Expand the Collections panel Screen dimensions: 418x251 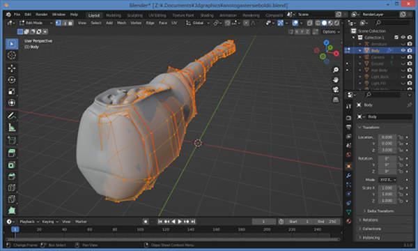pos(371,229)
